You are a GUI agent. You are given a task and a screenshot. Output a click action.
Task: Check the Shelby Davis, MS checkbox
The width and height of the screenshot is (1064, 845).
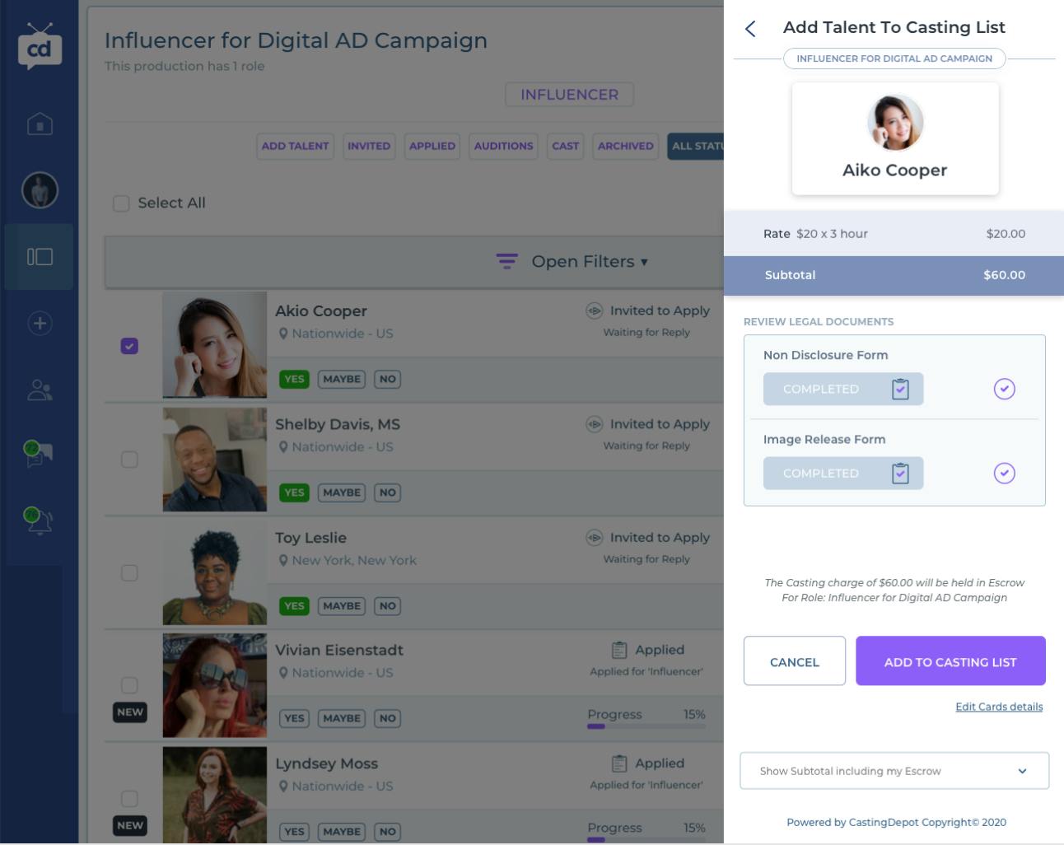(x=129, y=460)
